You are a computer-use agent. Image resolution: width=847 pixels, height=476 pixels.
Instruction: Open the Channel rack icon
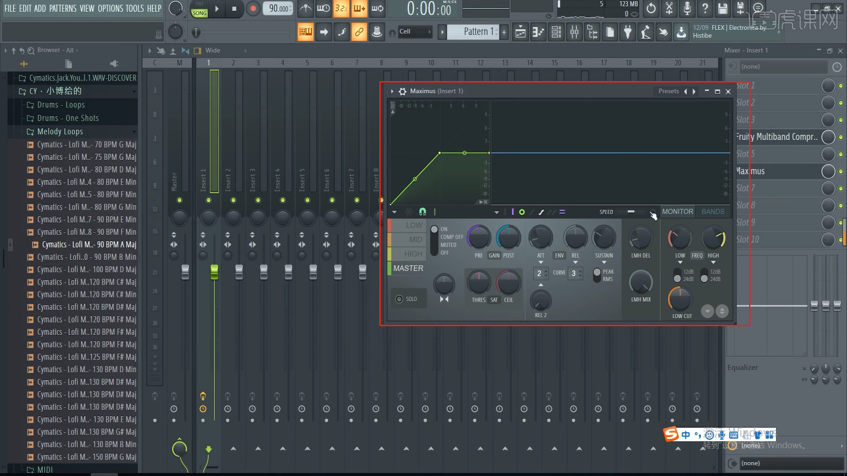(x=555, y=32)
